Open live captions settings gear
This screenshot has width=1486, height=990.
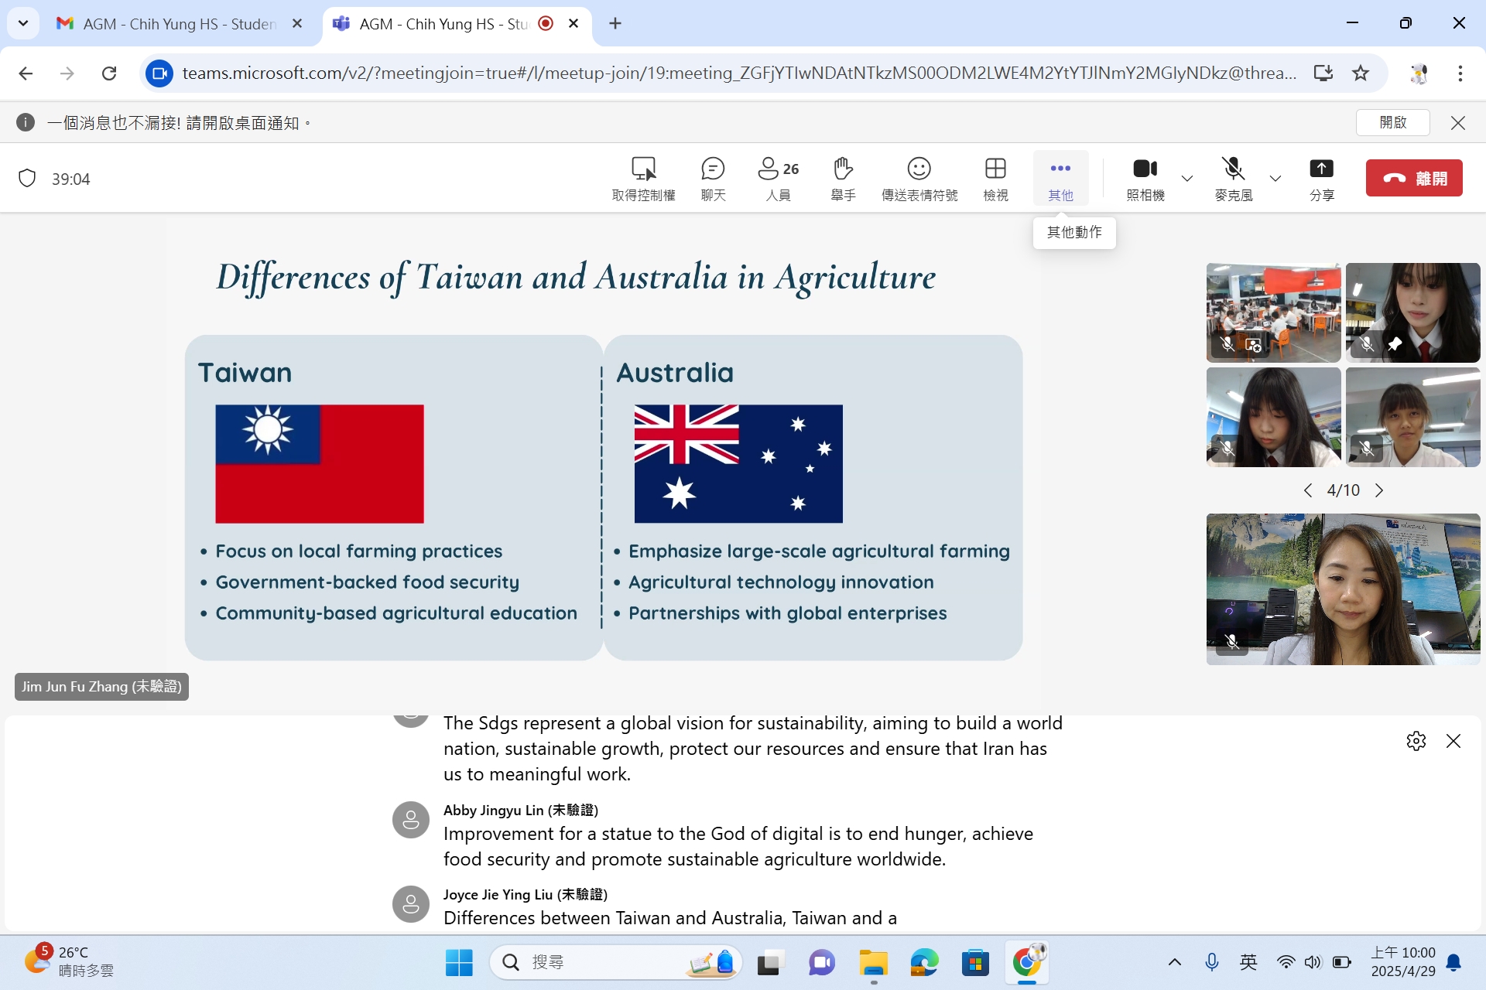[x=1416, y=741]
